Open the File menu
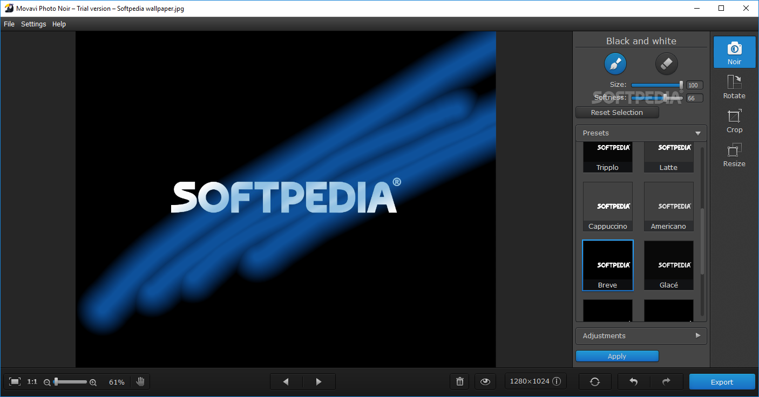This screenshot has height=397, width=759. point(9,24)
